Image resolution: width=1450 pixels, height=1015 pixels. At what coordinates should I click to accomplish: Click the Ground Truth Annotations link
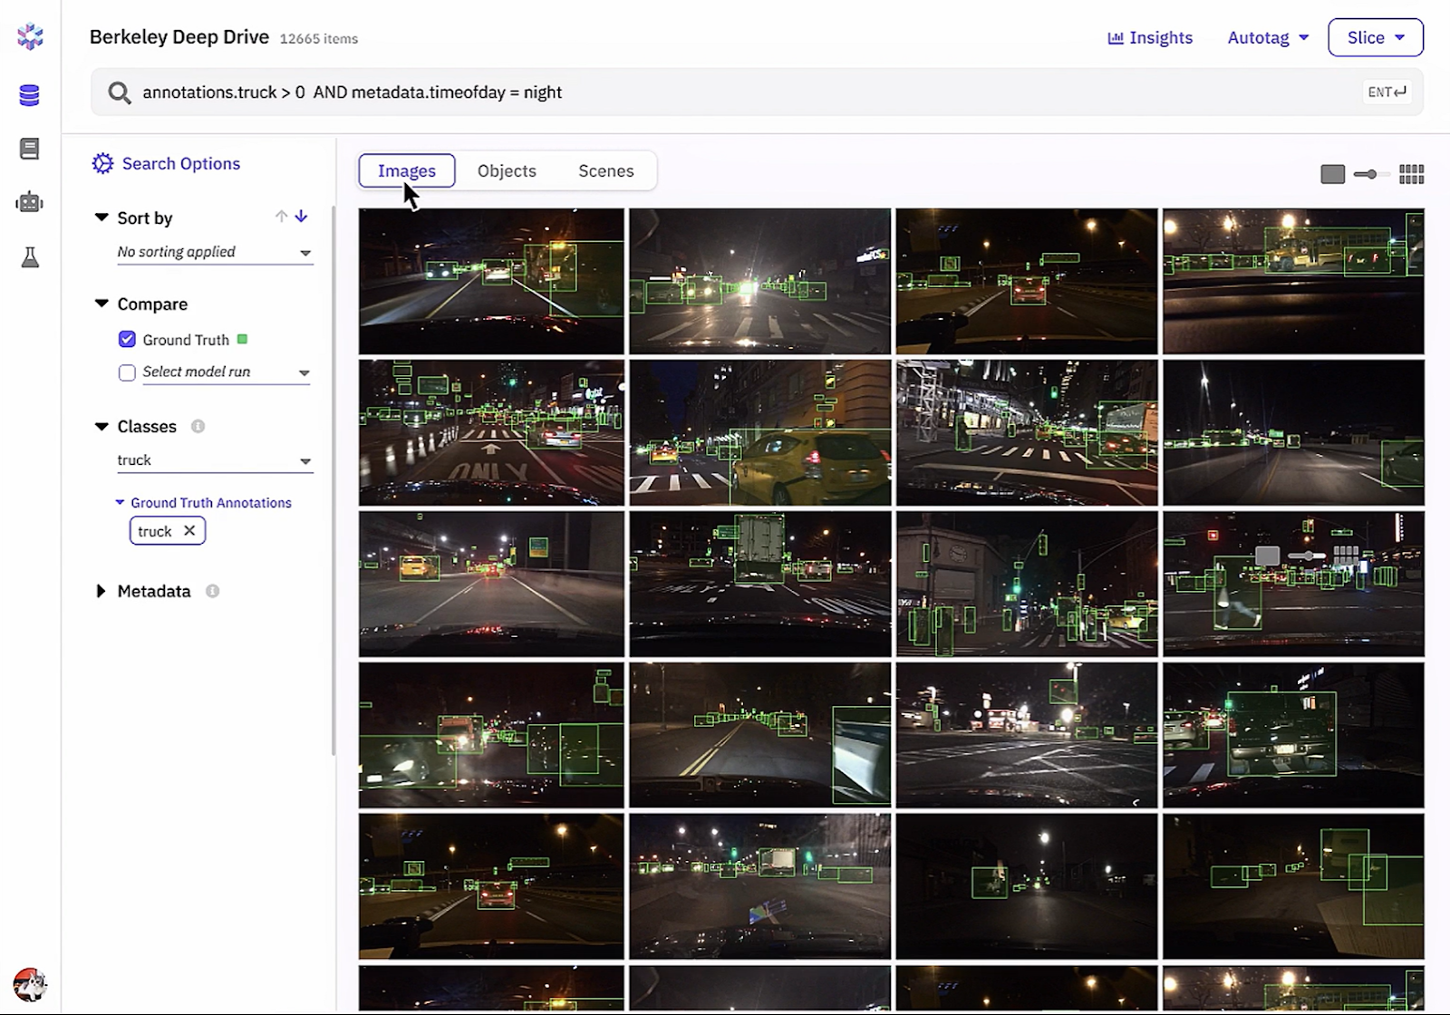pos(211,502)
